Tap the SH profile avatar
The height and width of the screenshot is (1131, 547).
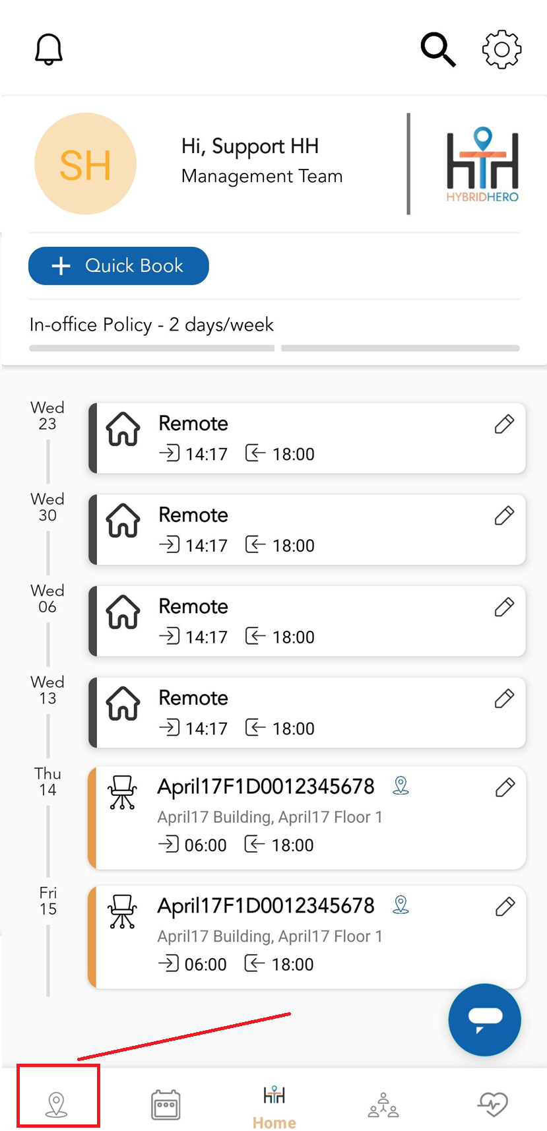coord(85,164)
